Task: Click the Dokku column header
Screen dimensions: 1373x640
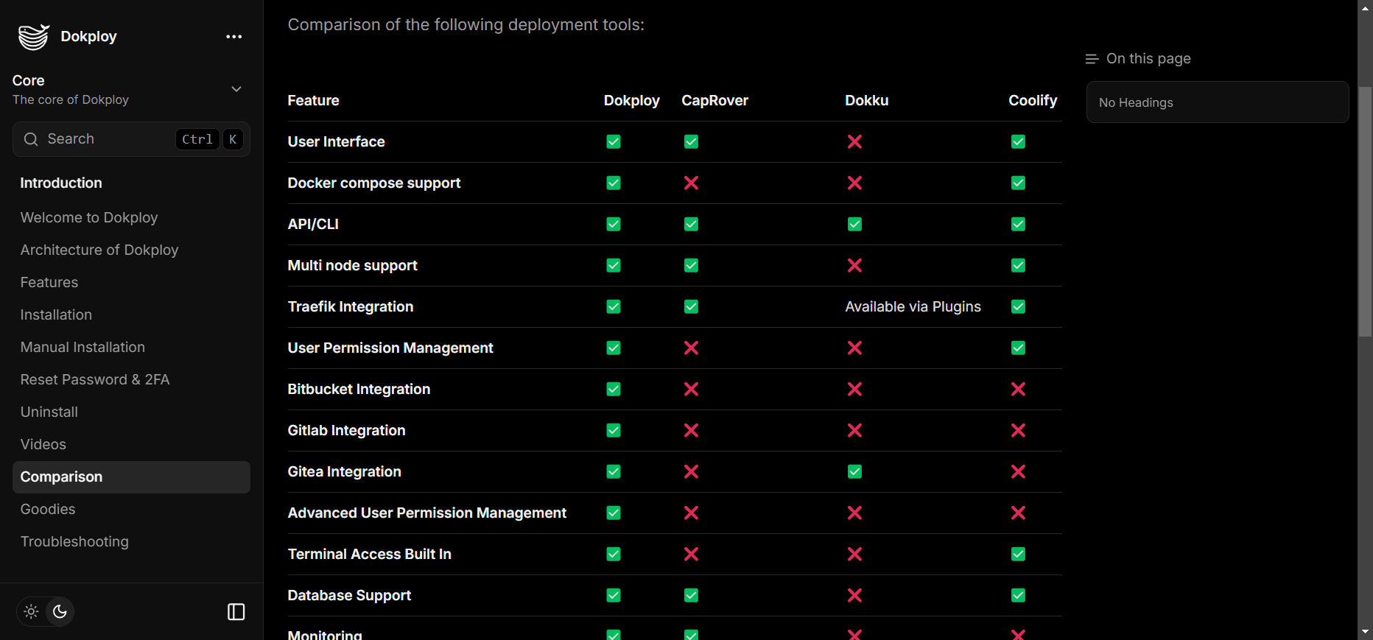Action: pos(866,100)
